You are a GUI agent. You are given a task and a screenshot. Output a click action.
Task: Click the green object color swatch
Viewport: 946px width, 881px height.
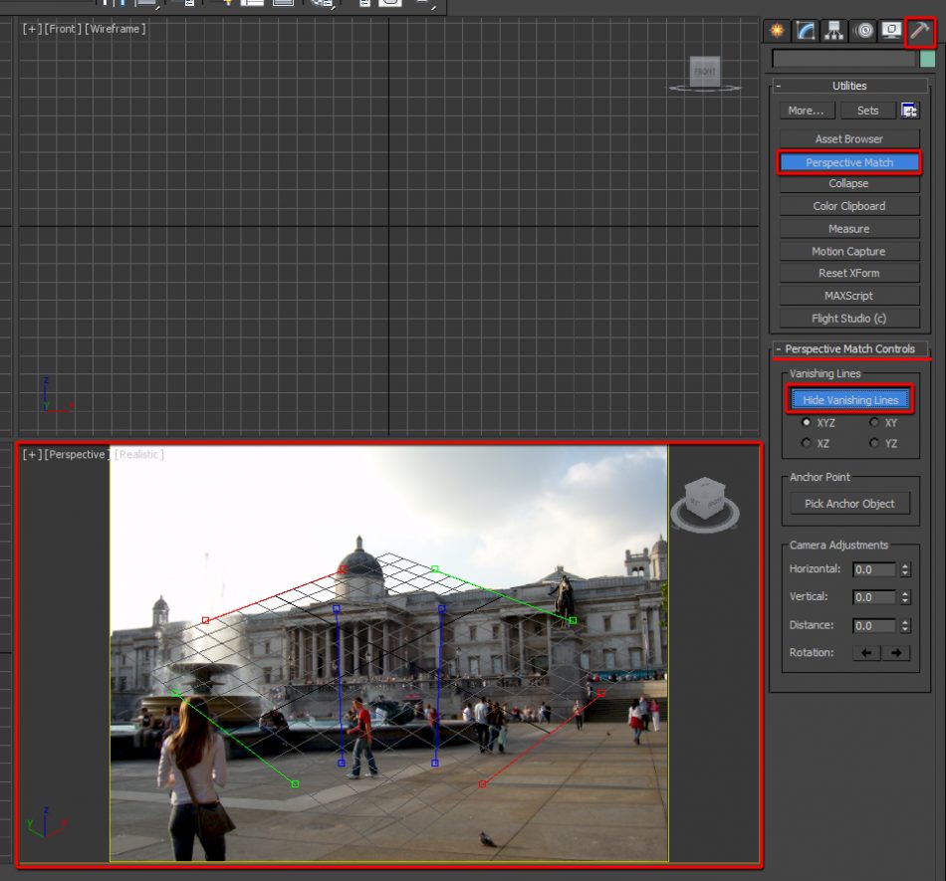pyautogui.click(x=929, y=58)
